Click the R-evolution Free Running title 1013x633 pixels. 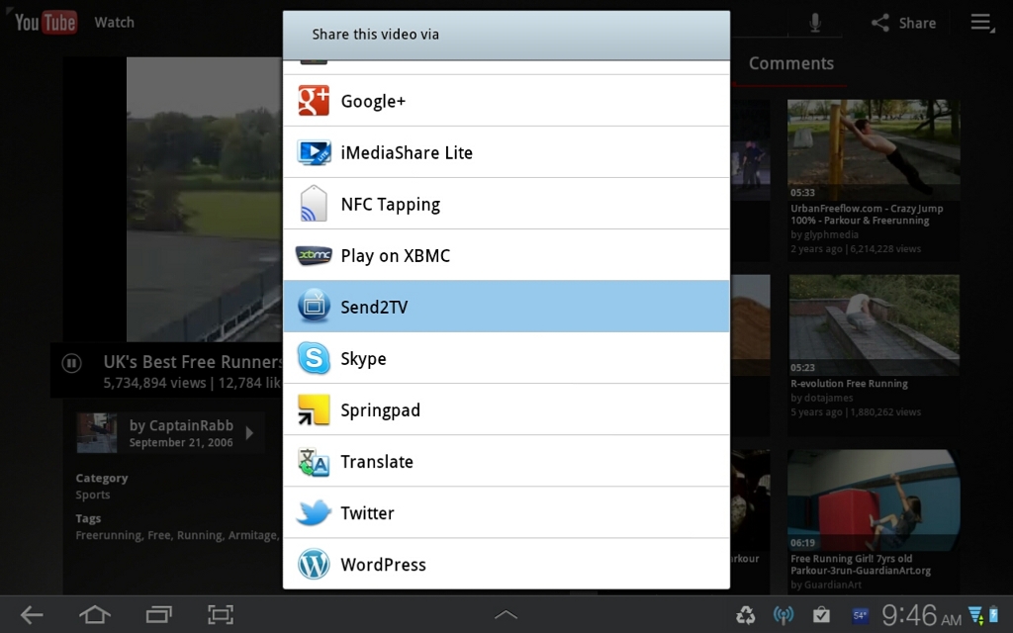coord(849,384)
